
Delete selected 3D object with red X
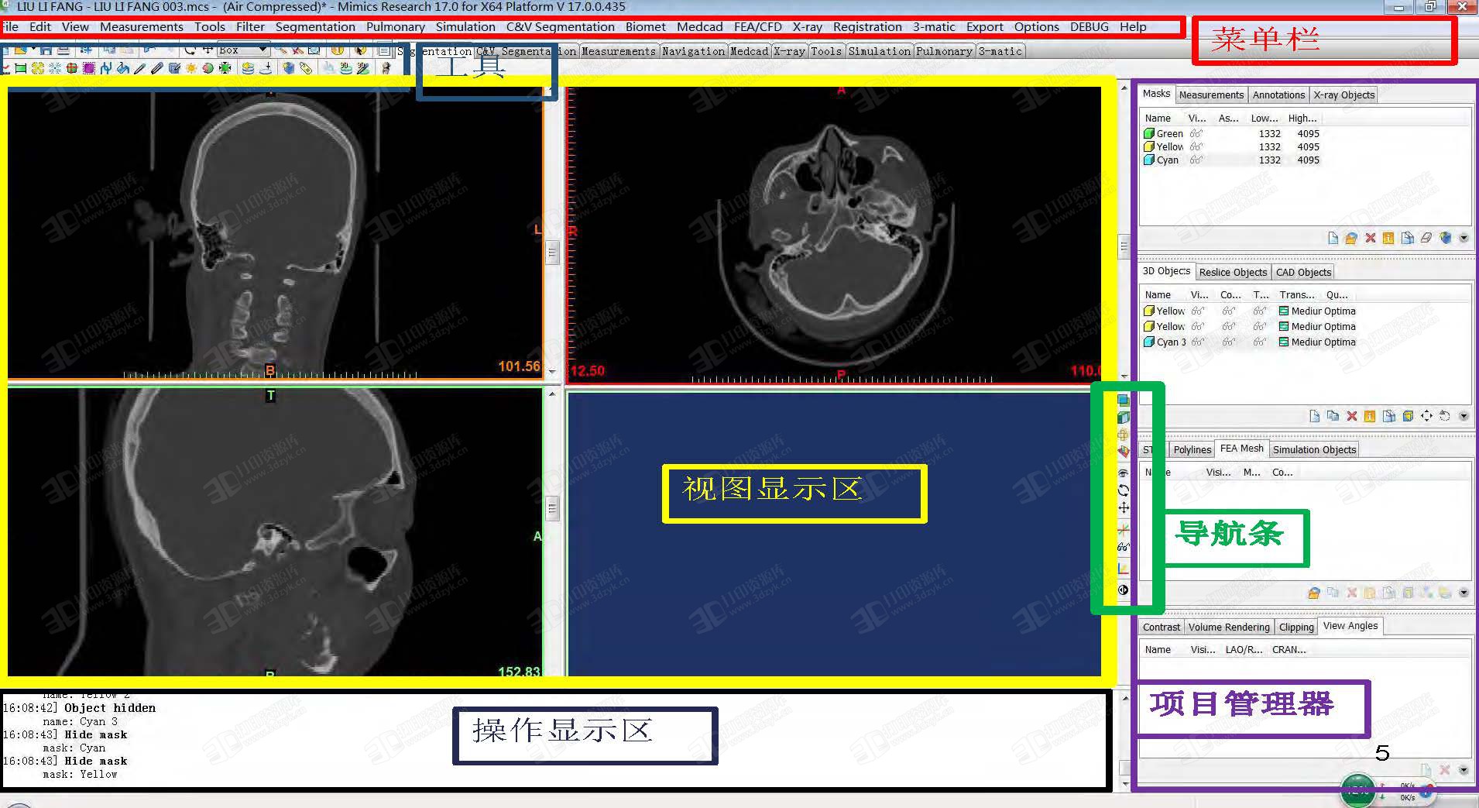pos(1352,416)
